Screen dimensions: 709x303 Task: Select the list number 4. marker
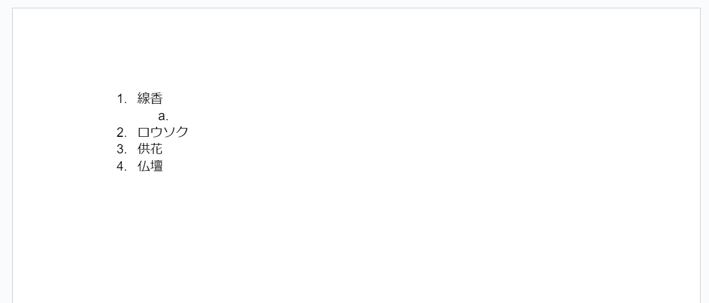[x=122, y=166]
